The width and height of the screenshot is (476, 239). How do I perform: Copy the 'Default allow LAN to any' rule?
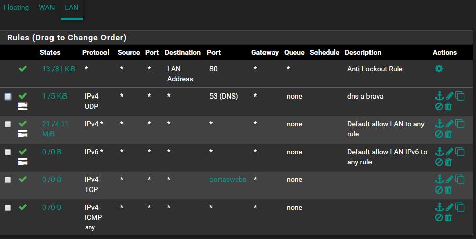(x=460, y=123)
